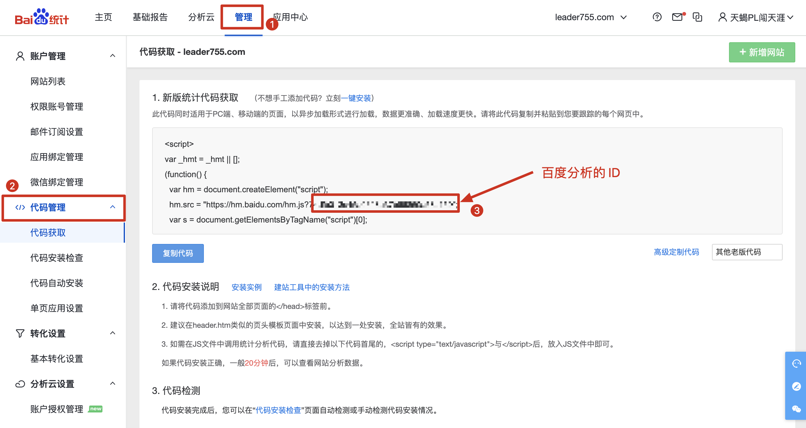Open 代码安装检查 in the sidebar
Image resolution: width=806 pixels, height=428 pixels.
click(56, 258)
